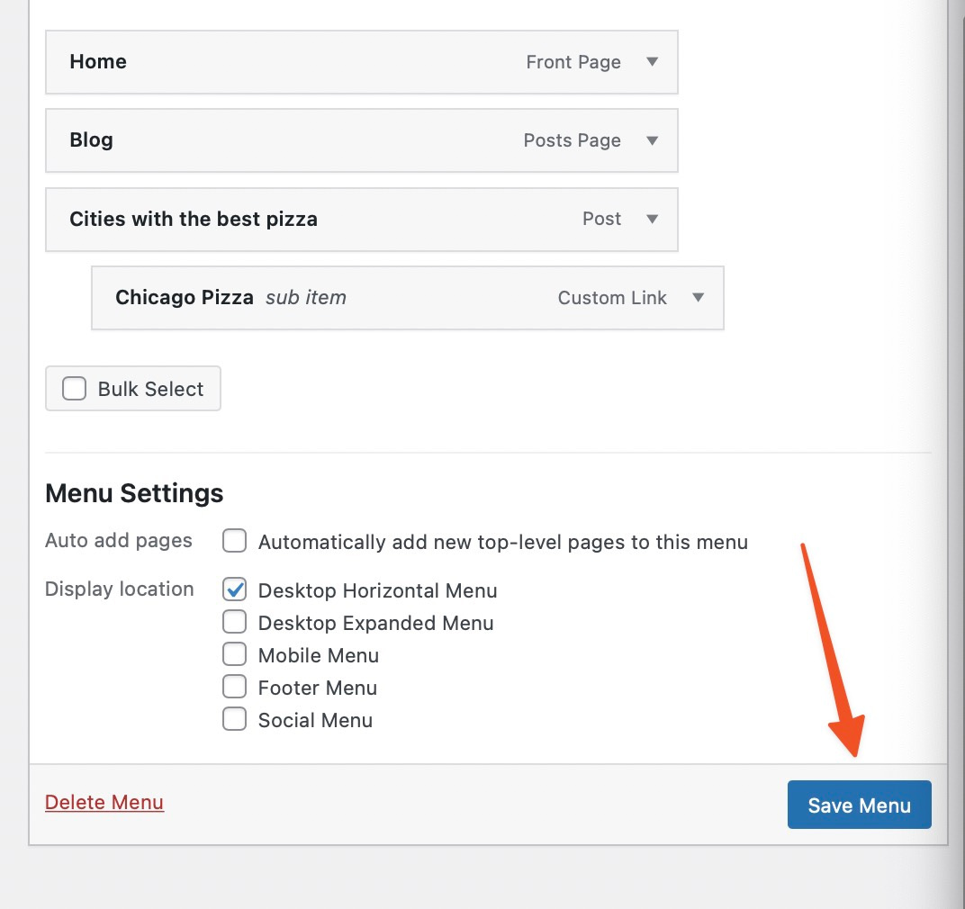This screenshot has height=909, width=965.
Task: Click the 'Posts Page' type label
Action: pyautogui.click(x=572, y=140)
